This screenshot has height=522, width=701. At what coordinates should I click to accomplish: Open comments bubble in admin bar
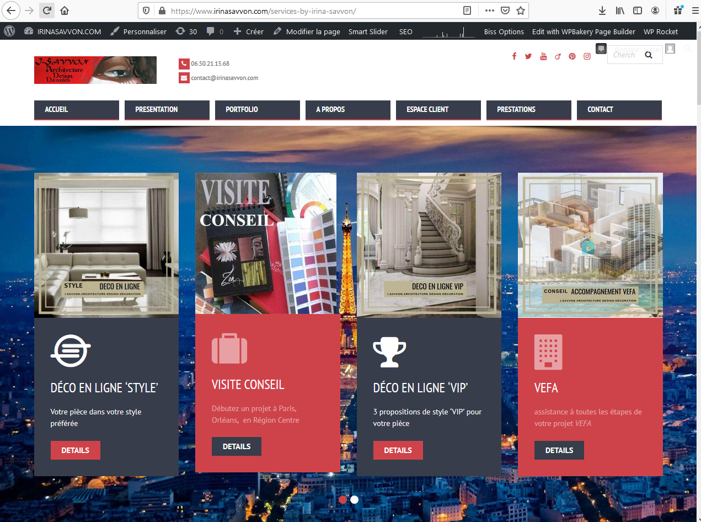pyautogui.click(x=215, y=31)
